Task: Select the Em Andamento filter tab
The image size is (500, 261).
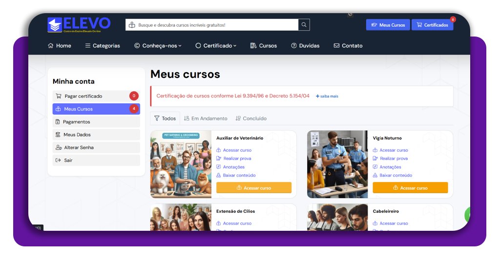Action: point(206,119)
